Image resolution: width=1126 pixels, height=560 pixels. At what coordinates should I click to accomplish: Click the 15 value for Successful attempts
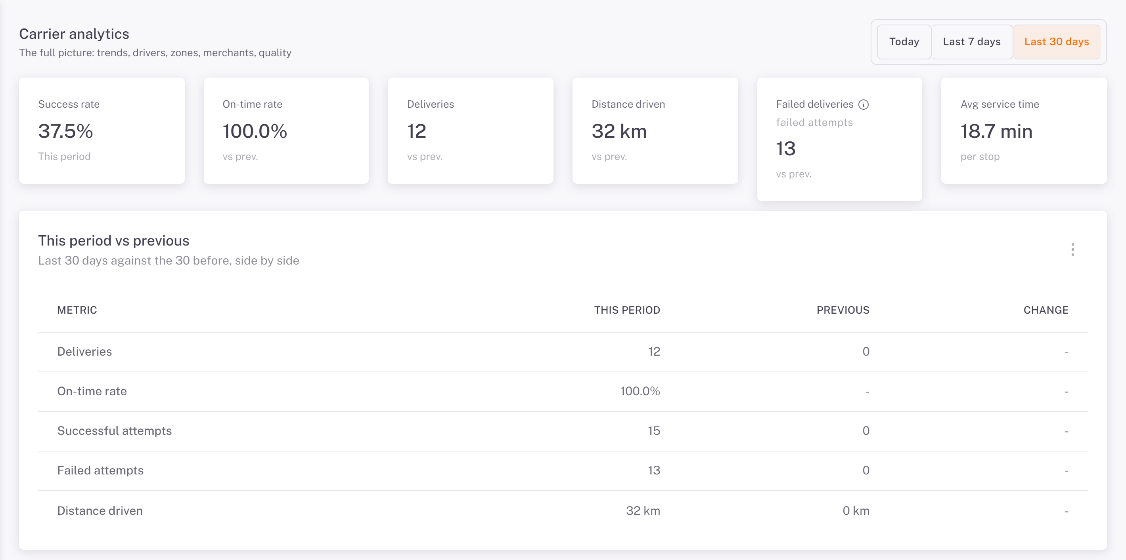(x=653, y=431)
